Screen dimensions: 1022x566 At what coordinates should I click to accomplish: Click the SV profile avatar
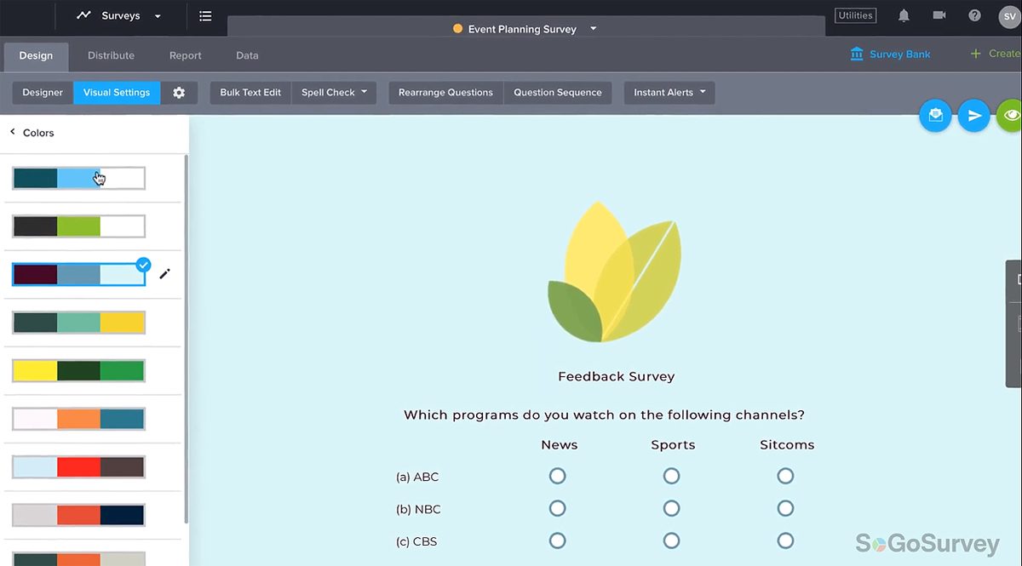1009,15
